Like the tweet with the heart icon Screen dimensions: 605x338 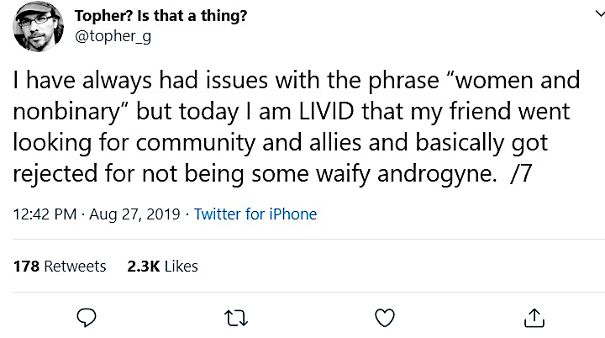click(x=384, y=317)
